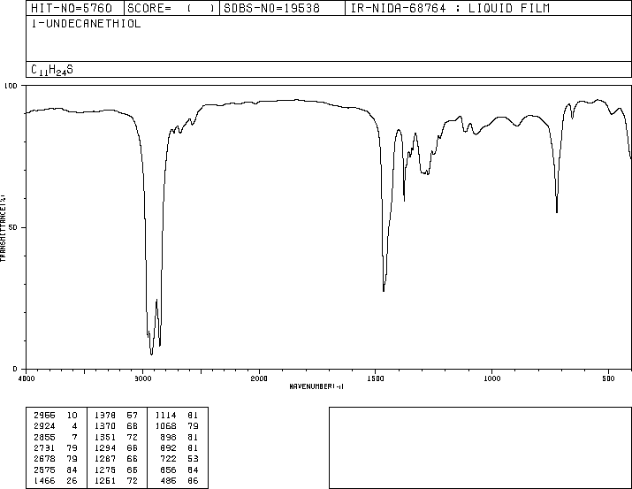Click the 1500 x-axis tick label
This screenshot has width=632, height=489.
pos(376,378)
